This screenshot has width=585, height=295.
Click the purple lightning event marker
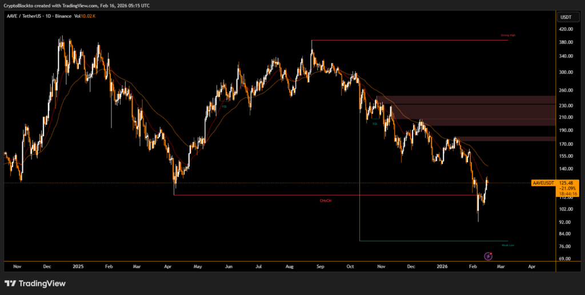tap(488, 257)
